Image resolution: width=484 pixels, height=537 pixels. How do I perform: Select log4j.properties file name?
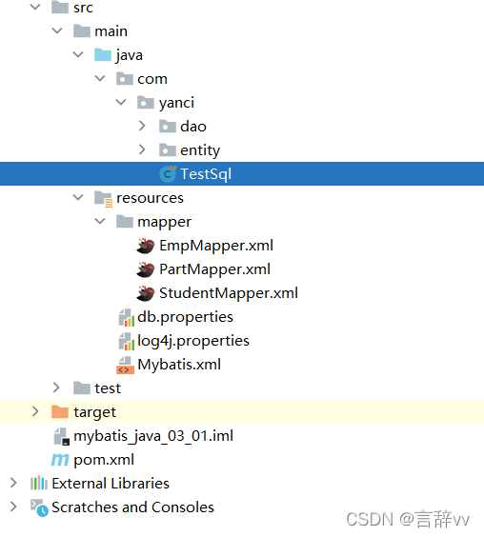pos(193,341)
